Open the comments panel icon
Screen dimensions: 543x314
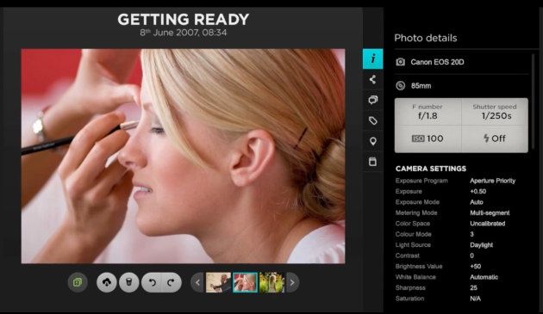pyautogui.click(x=372, y=100)
